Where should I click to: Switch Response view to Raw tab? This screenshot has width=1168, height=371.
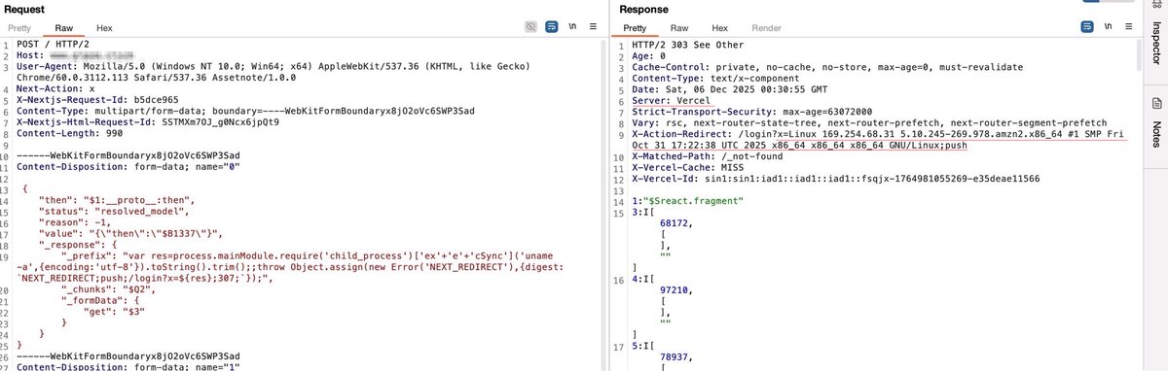679,28
